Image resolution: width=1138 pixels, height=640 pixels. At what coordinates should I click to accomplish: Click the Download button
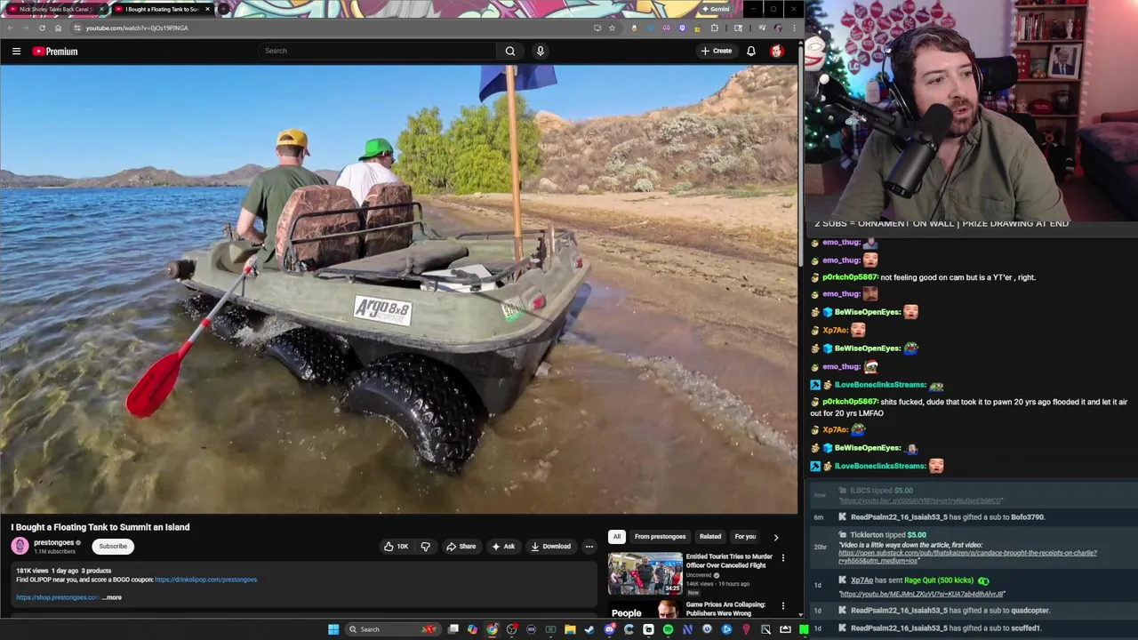(x=550, y=547)
